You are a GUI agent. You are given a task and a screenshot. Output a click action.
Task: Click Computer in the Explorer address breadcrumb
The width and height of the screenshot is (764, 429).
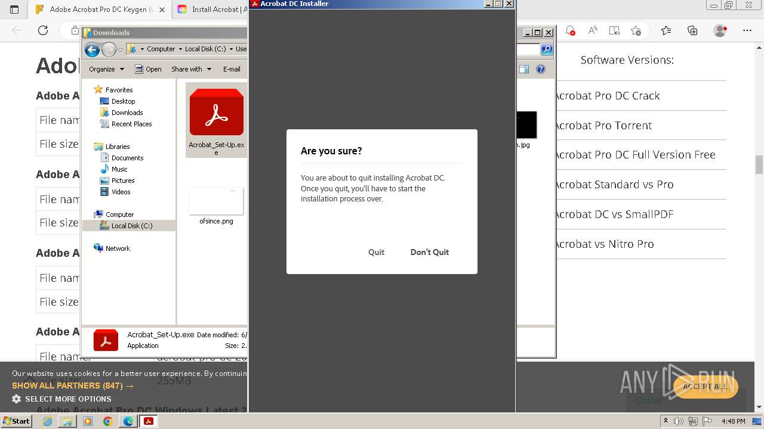click(x=161, y=49)
